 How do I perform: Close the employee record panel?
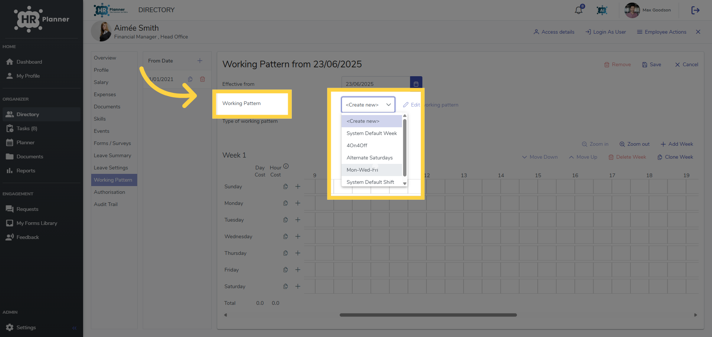tap(698, 32)
